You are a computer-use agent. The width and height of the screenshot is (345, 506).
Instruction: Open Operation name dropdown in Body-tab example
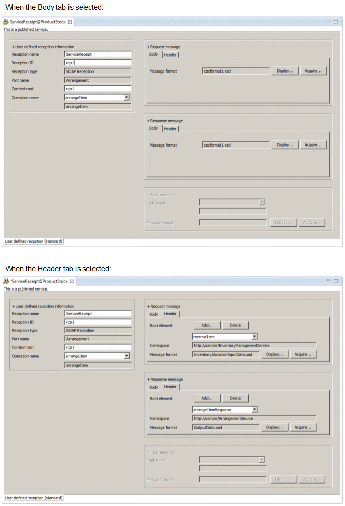pyautogui.click(x=126, y=97)
